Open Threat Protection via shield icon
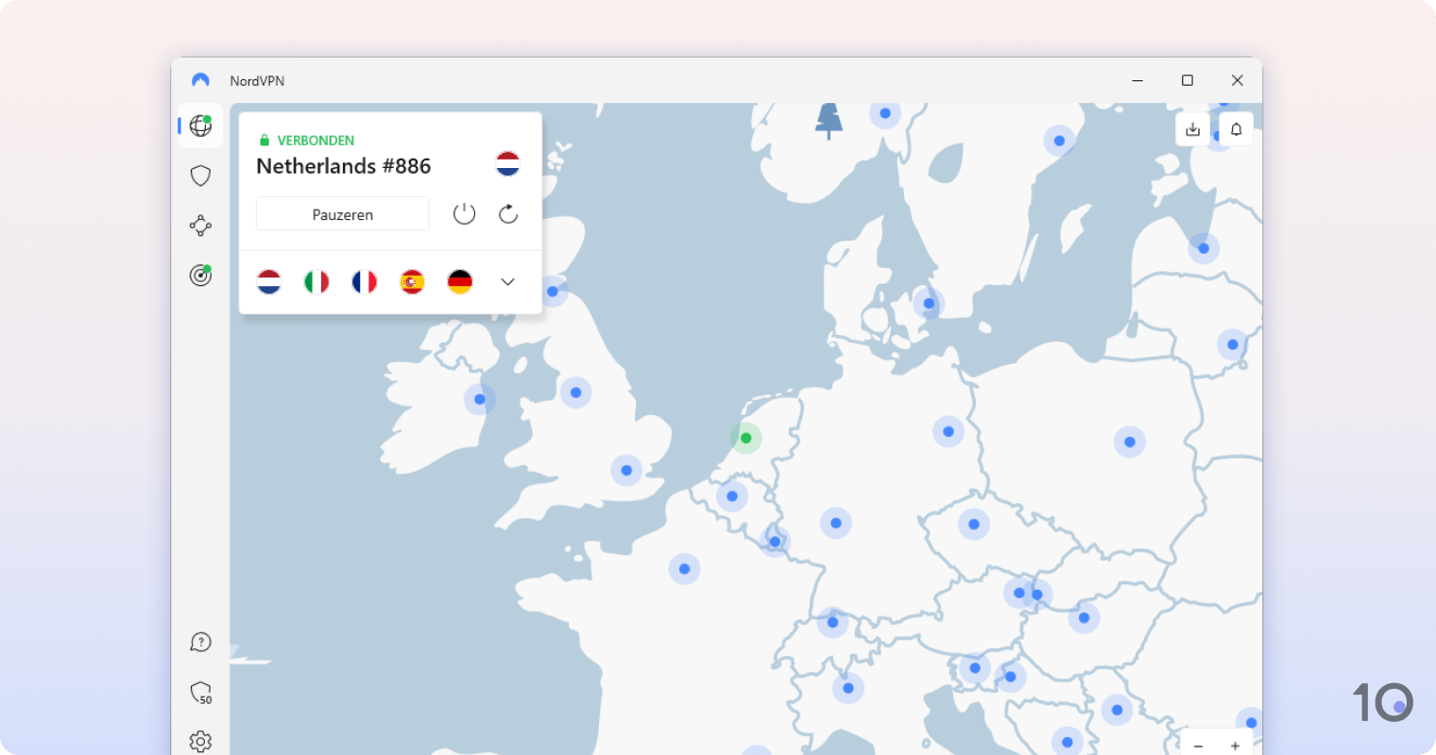 point(199,175)
